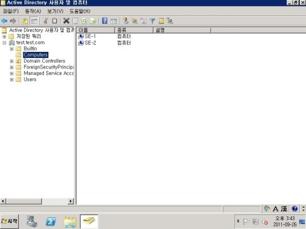Select the test.test.com domain
The width and height of the screenshot is (306, 229).
(31, 42)
